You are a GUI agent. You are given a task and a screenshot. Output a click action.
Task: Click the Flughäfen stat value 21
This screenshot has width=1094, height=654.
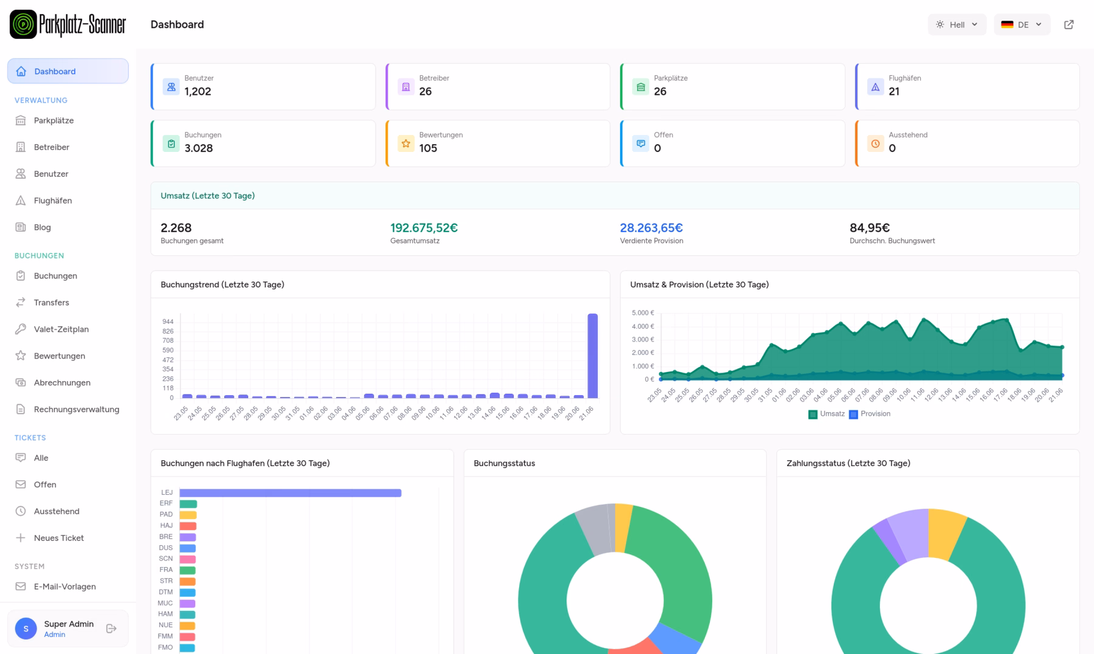coord(894,92)
